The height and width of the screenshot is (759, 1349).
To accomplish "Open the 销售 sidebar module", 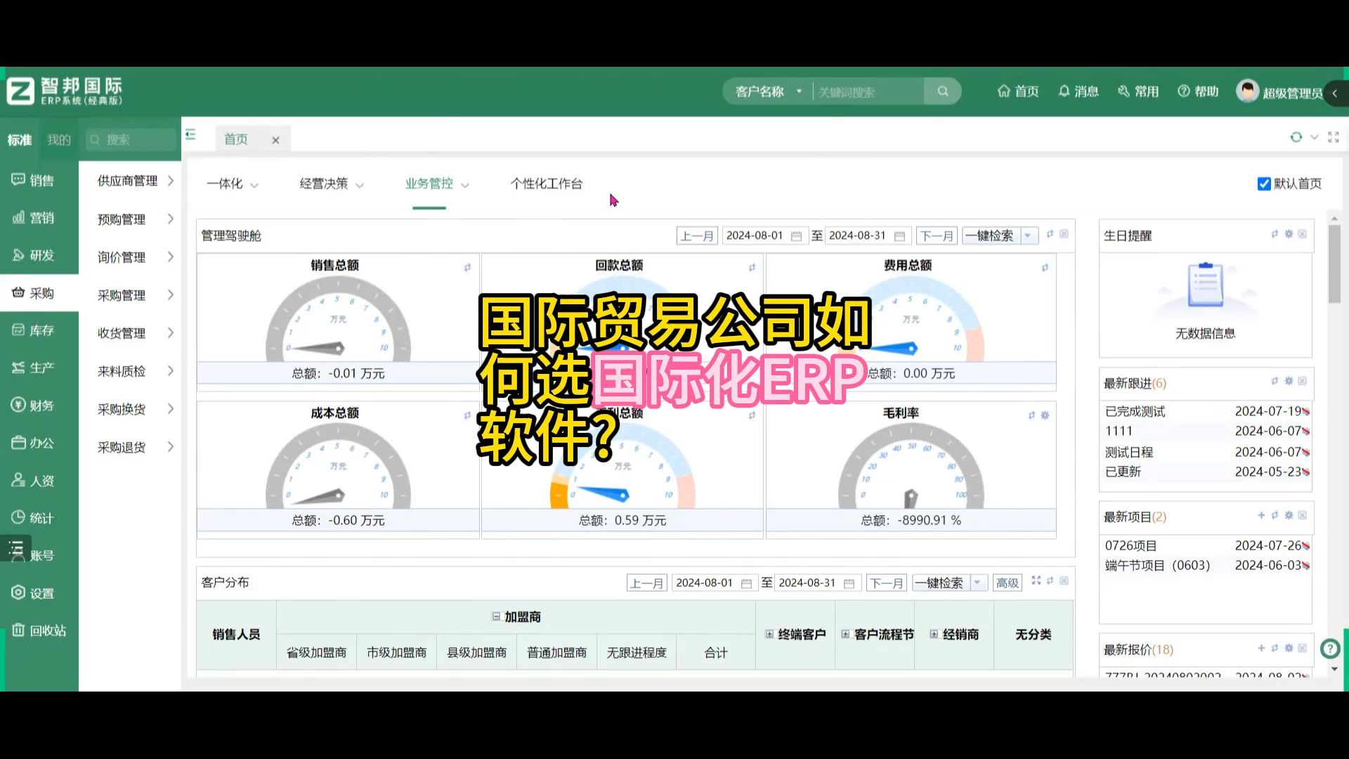I will (x=33, y=181).
